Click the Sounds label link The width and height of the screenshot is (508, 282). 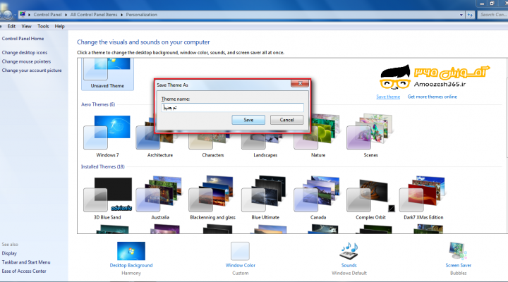click(349, 265)
